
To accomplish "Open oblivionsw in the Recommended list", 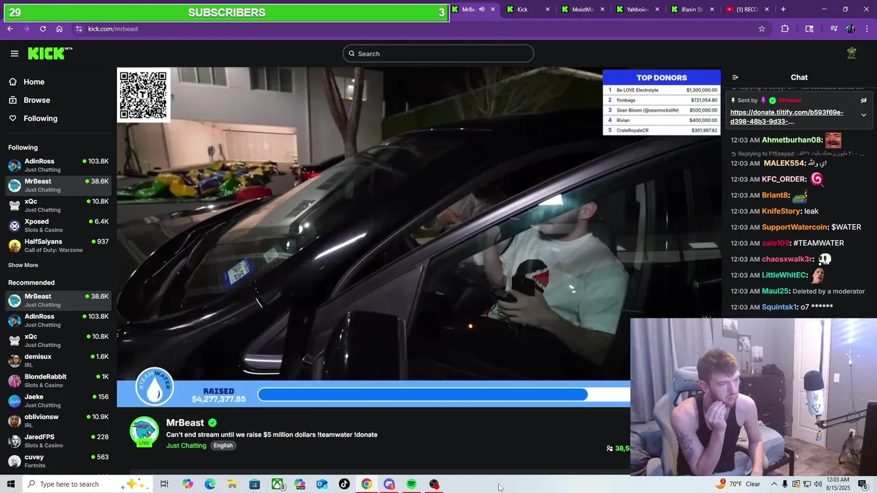I will click(58, 420).
